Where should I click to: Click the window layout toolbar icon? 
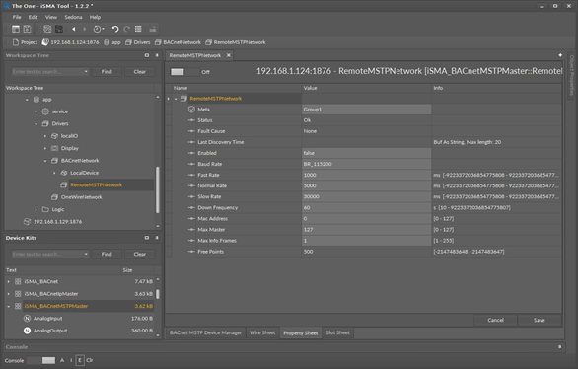pyautogui.click(x=16, y=29)
